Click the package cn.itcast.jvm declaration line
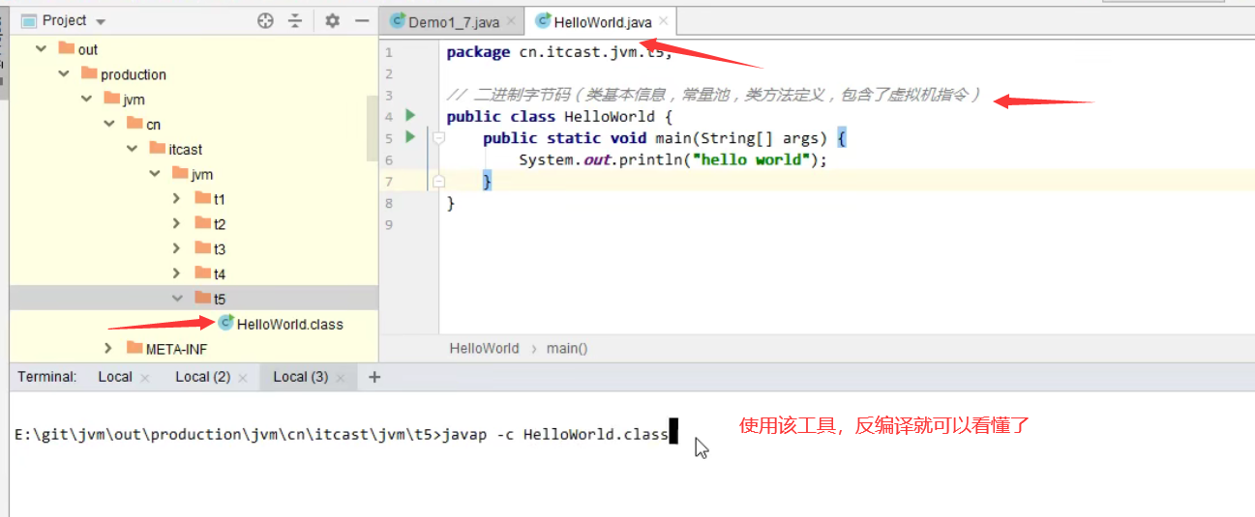Screen dimensions: 1255x517 (558, 52)
